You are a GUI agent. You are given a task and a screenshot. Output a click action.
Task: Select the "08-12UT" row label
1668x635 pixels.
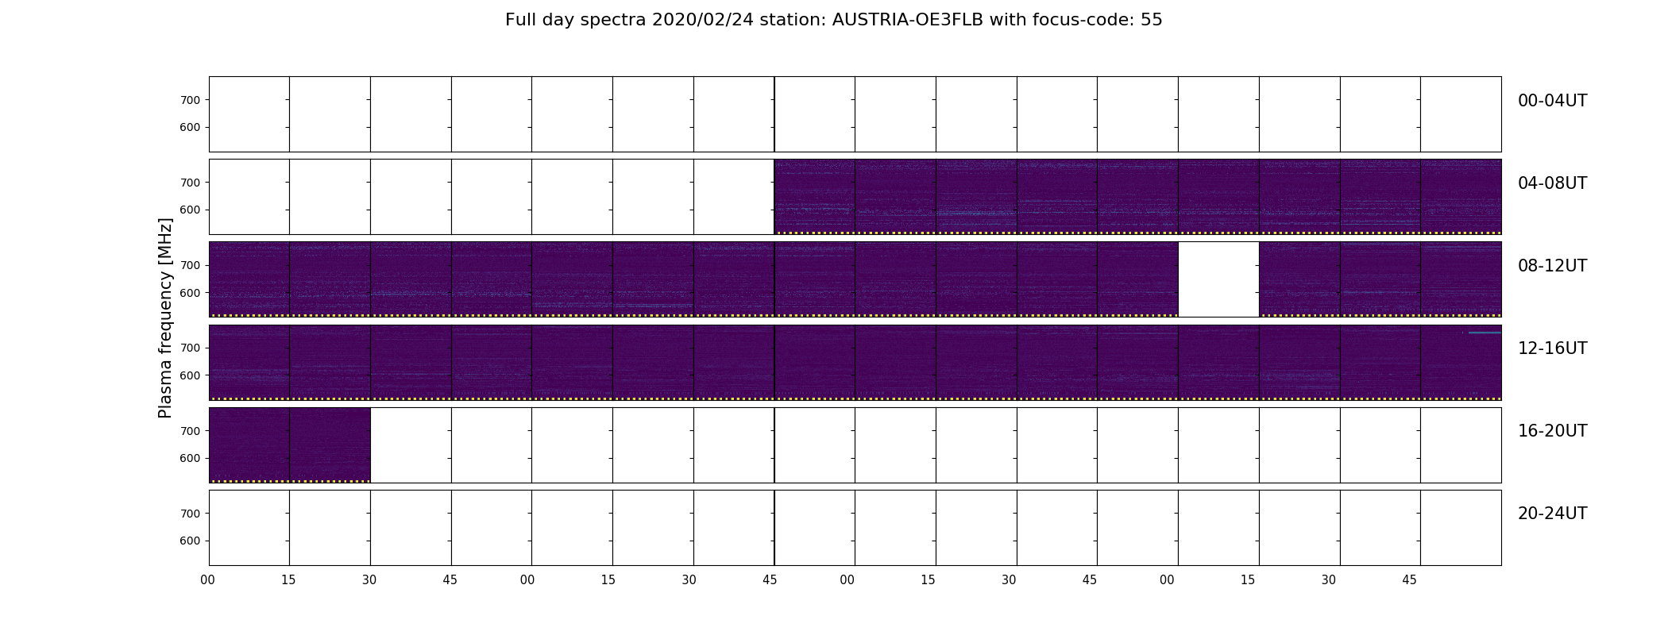(1552, 266)
